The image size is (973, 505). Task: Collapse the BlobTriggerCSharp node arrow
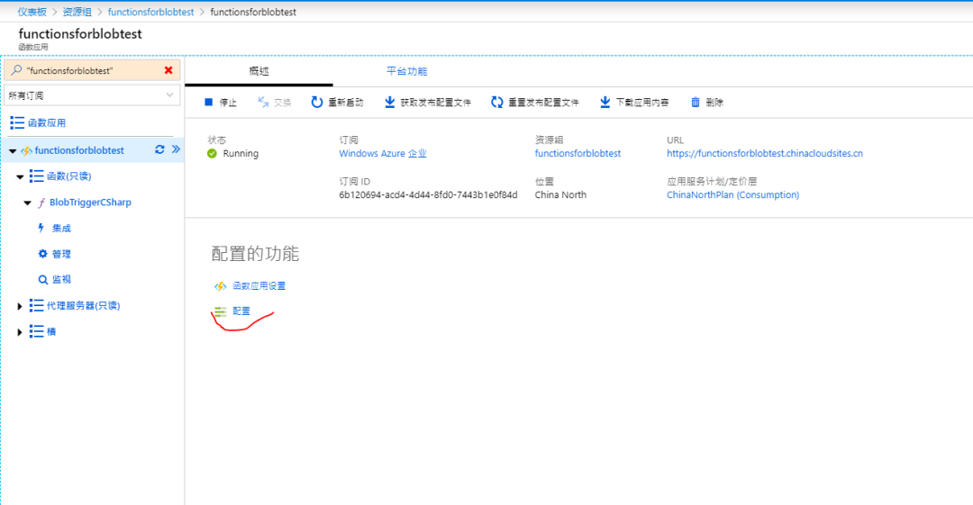point(27,203)
